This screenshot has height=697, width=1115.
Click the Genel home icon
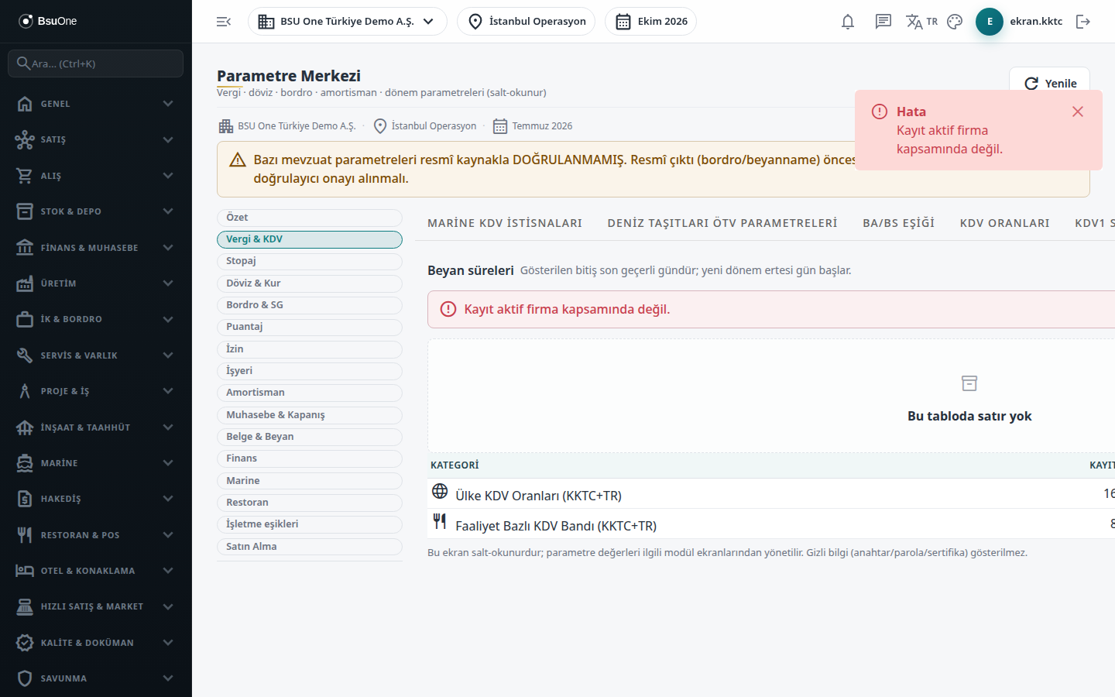tap(25, 104)
